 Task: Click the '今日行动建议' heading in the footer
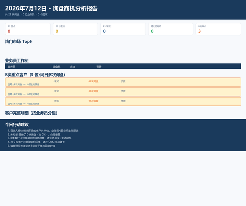pos(17,125)
